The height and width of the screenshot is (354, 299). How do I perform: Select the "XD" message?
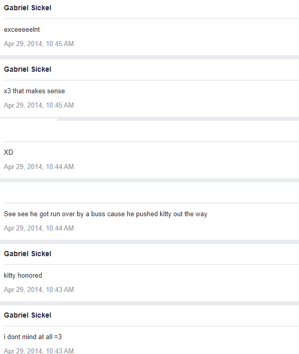point(9,152)
